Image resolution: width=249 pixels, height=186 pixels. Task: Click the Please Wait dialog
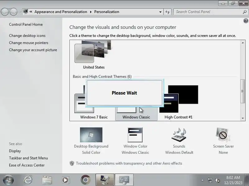pos(125,93)
